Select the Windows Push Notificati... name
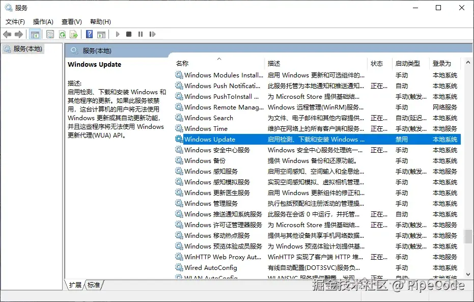Viewport: 474px width, 302px height. click(222, 86)
